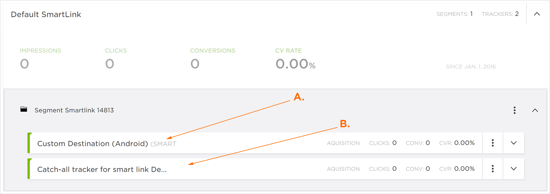
Task: Click the Conversions total value
Action: [x=195, y=64]
